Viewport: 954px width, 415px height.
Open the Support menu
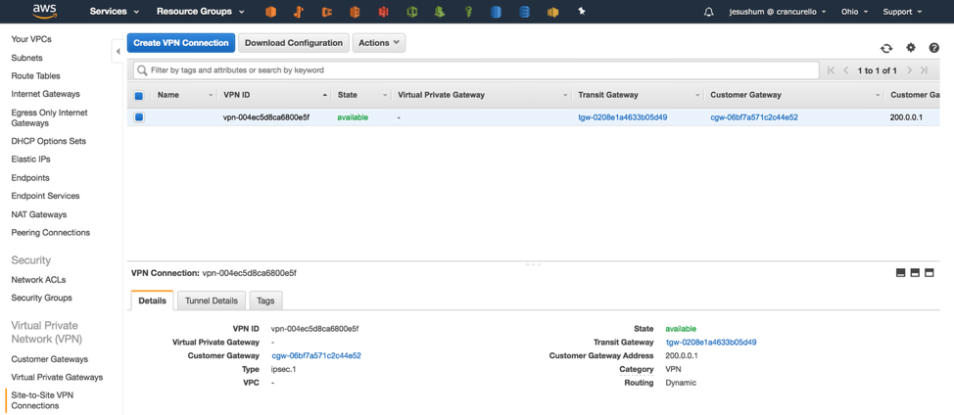902,12
